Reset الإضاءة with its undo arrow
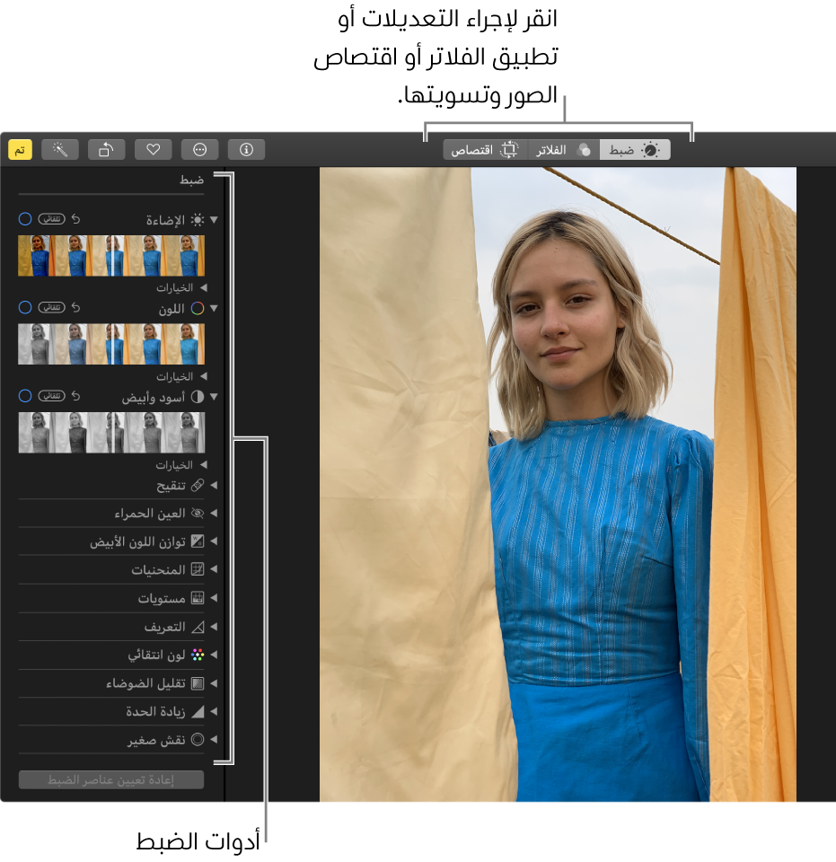The image size is (836, 862). point(75,219)
